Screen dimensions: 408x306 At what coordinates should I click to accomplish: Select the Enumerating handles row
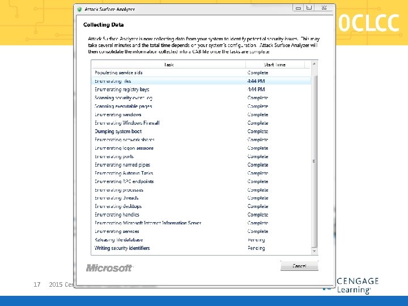(201, 214)
